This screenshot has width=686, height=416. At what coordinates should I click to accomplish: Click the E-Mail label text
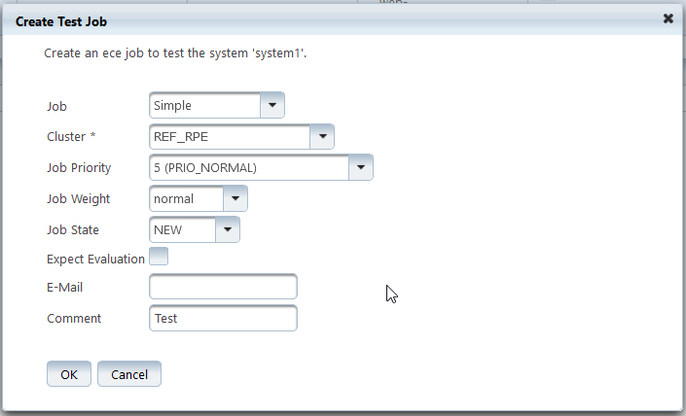tap(66, 288)
